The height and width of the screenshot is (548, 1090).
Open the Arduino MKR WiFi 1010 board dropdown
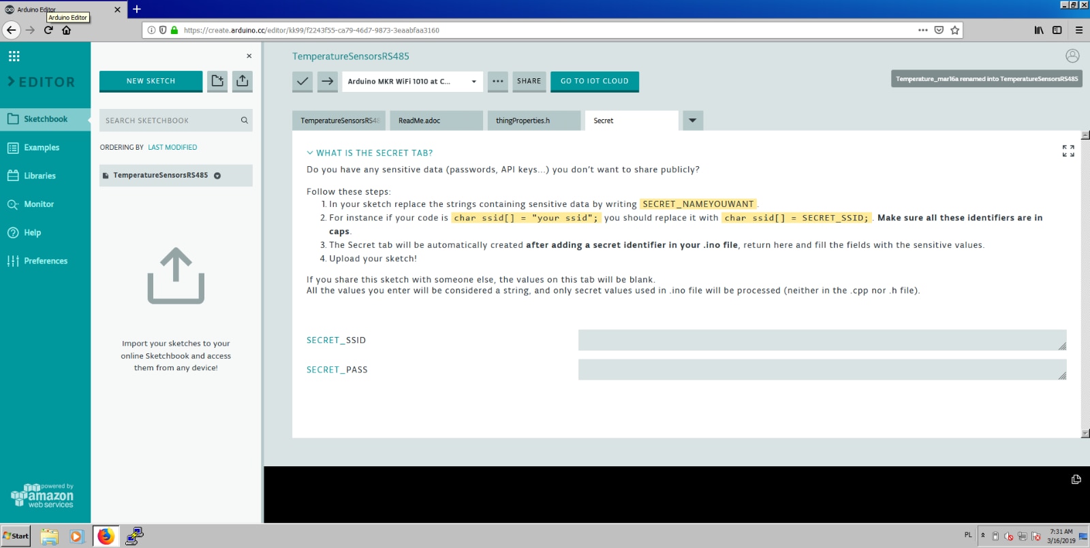point(412,81)
